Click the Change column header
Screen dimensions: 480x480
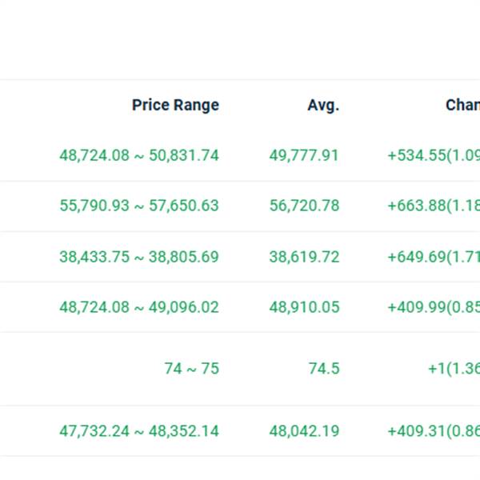coord(462,105)
